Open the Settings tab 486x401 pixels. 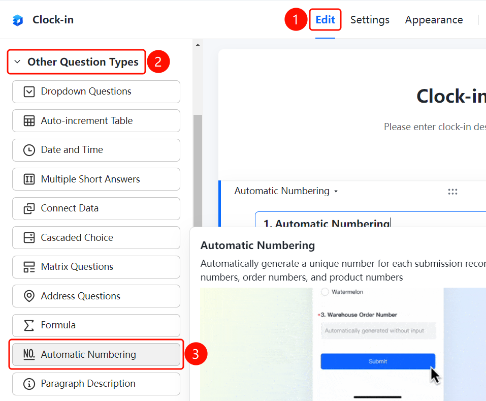[370, 20]
